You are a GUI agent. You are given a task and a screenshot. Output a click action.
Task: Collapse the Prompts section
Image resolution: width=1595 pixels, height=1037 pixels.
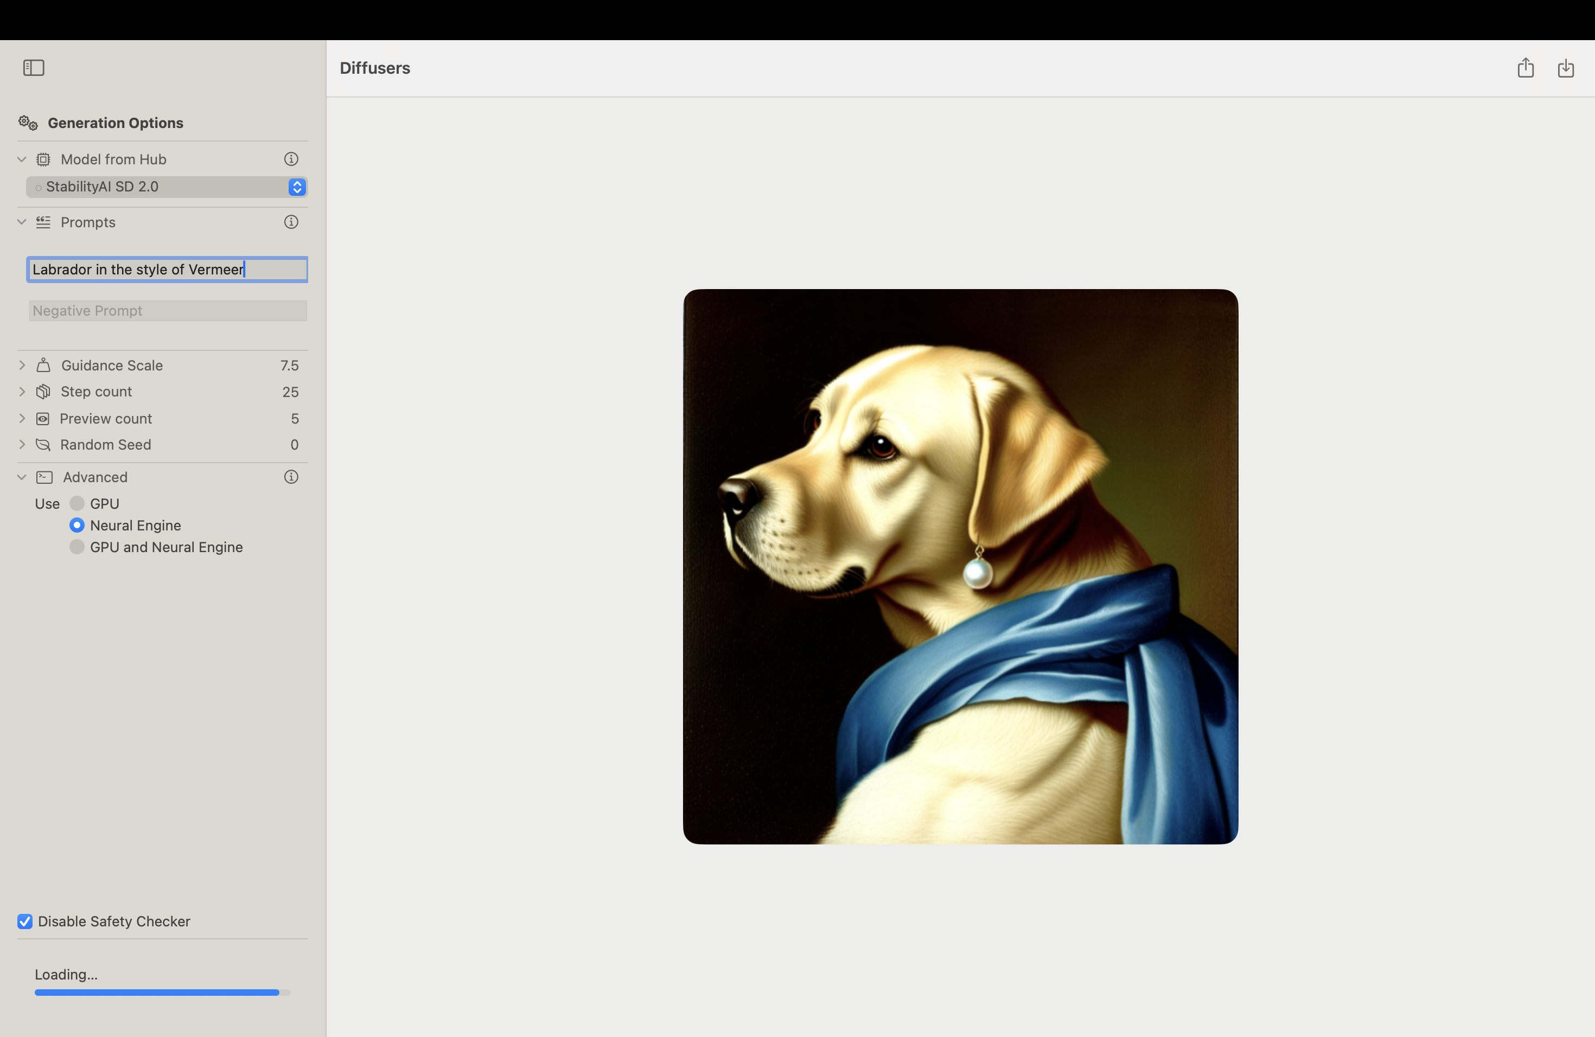point(22,222)
